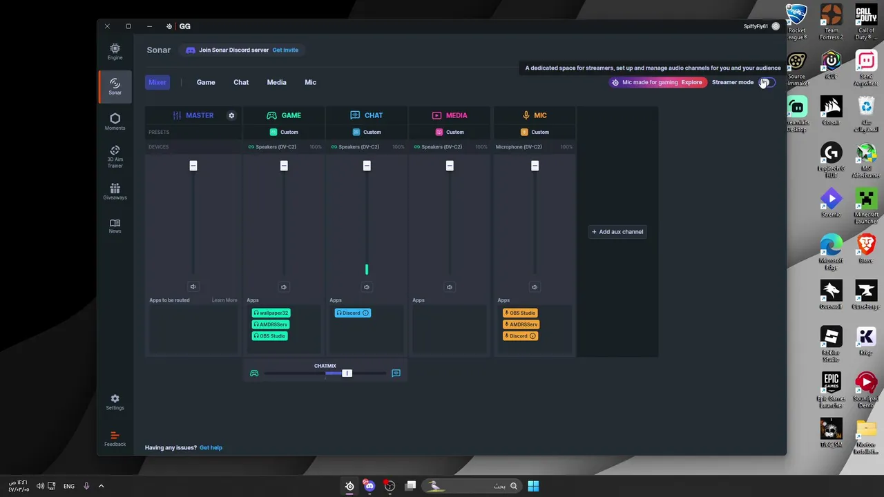The image size is (884, 497).
Task: Click the Game volume slider handle
Action: point(284,166)
